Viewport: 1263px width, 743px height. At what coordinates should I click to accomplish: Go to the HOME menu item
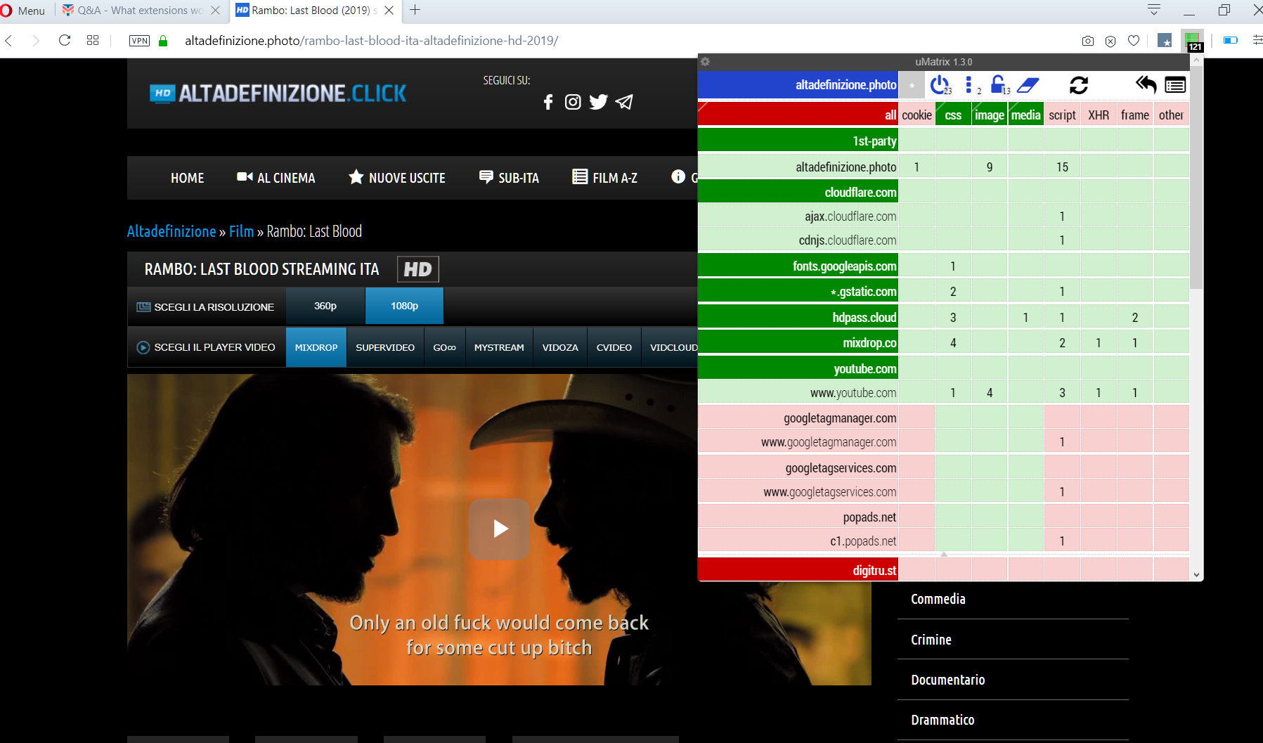click(x=188, y=178)
